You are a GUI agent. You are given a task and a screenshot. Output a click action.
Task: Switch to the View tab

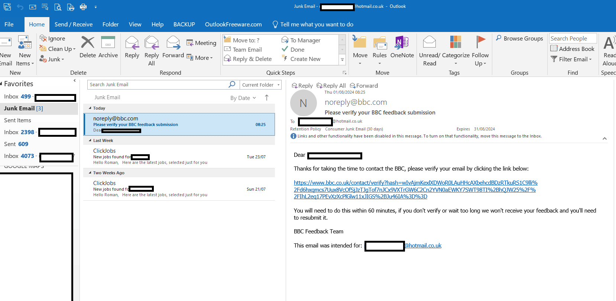(x=135, y=24)
